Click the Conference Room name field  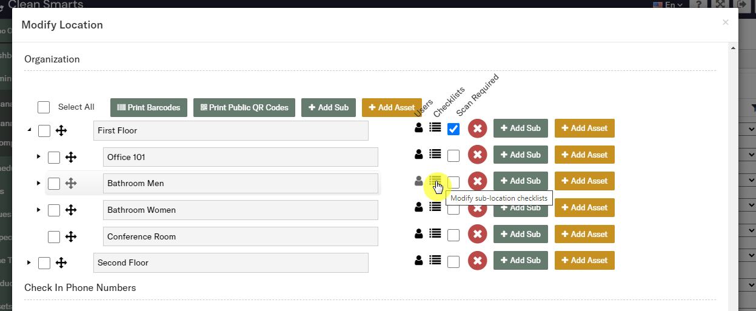tap(240, 236)
